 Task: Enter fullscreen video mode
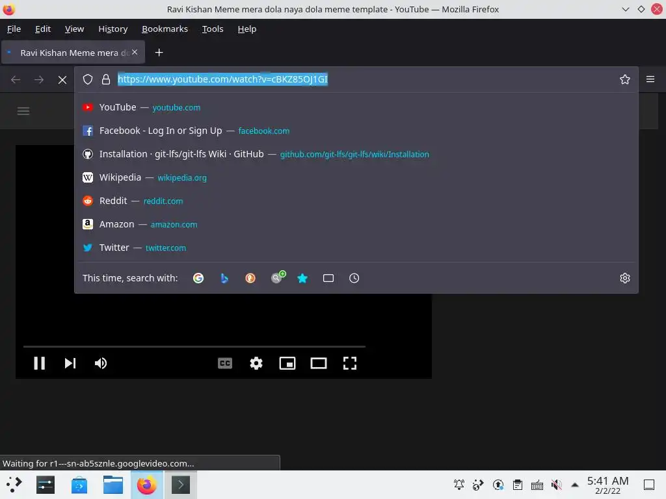pyautogui.click(x=349, y=363)
